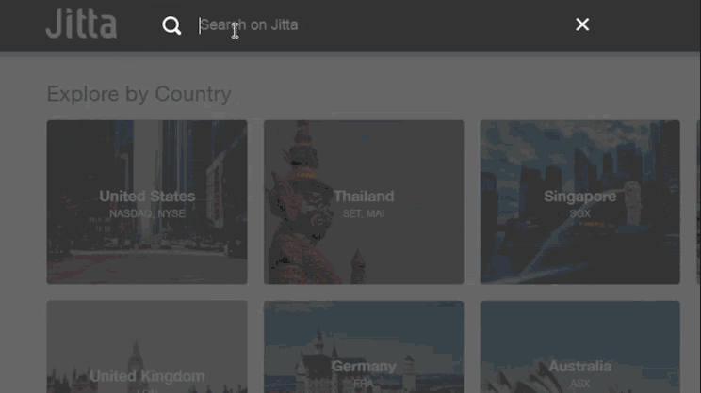Open the United Kingdom country card

click(147, 347)
